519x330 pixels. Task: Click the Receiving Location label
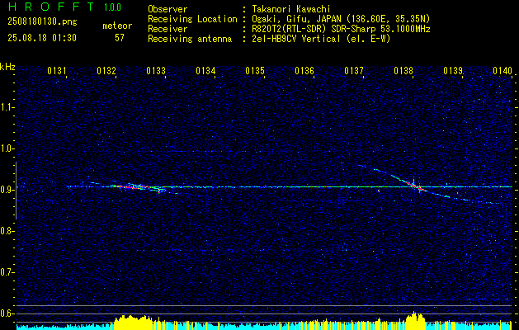point(192,19)
